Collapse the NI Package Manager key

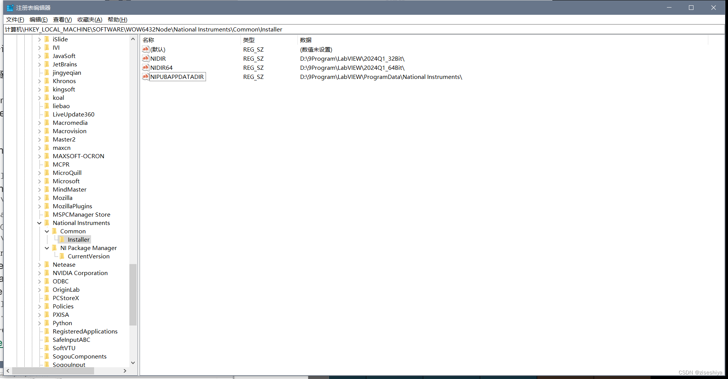(47, 248)
